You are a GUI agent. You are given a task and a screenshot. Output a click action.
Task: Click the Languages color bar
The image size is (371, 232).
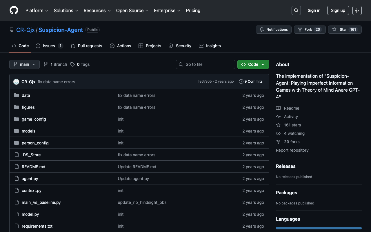319,228
